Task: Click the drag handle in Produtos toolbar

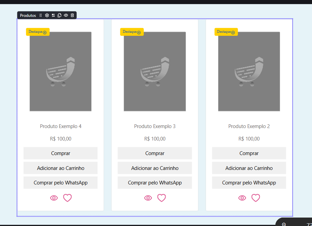Action: (x=41, y=16)
